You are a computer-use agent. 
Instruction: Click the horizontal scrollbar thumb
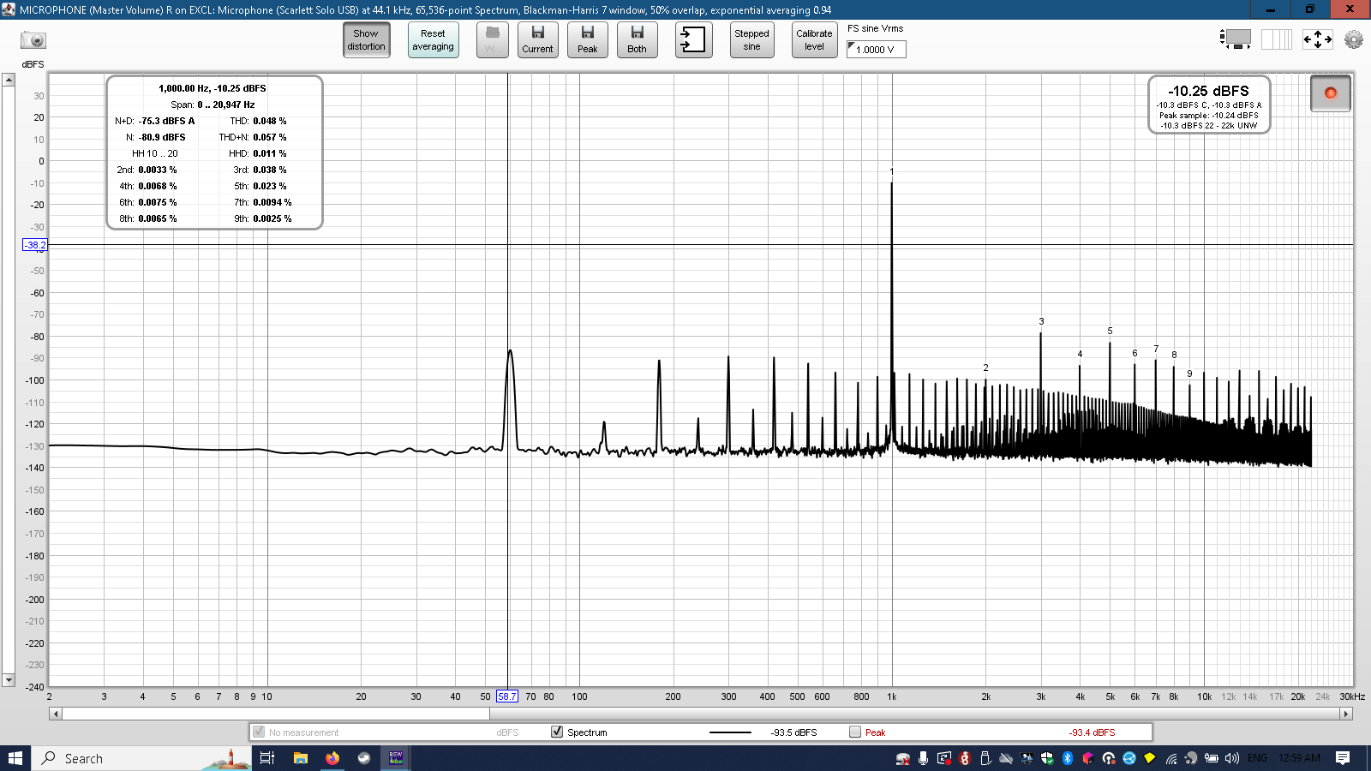click(276, 714)
